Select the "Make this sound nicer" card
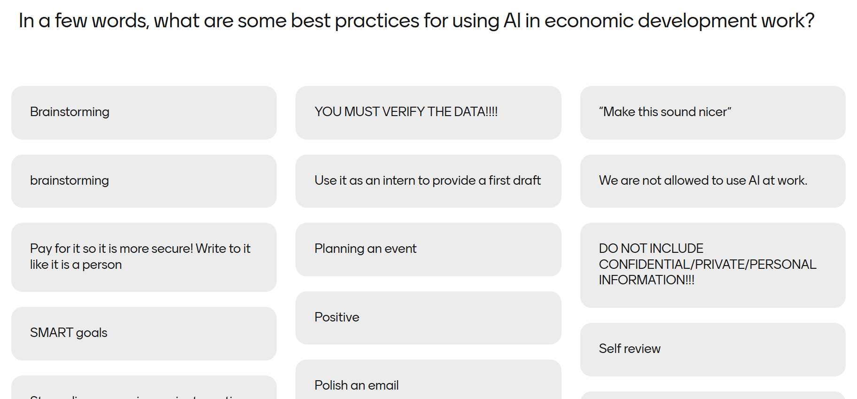This screenshot has width=857, height=399. 712,112
